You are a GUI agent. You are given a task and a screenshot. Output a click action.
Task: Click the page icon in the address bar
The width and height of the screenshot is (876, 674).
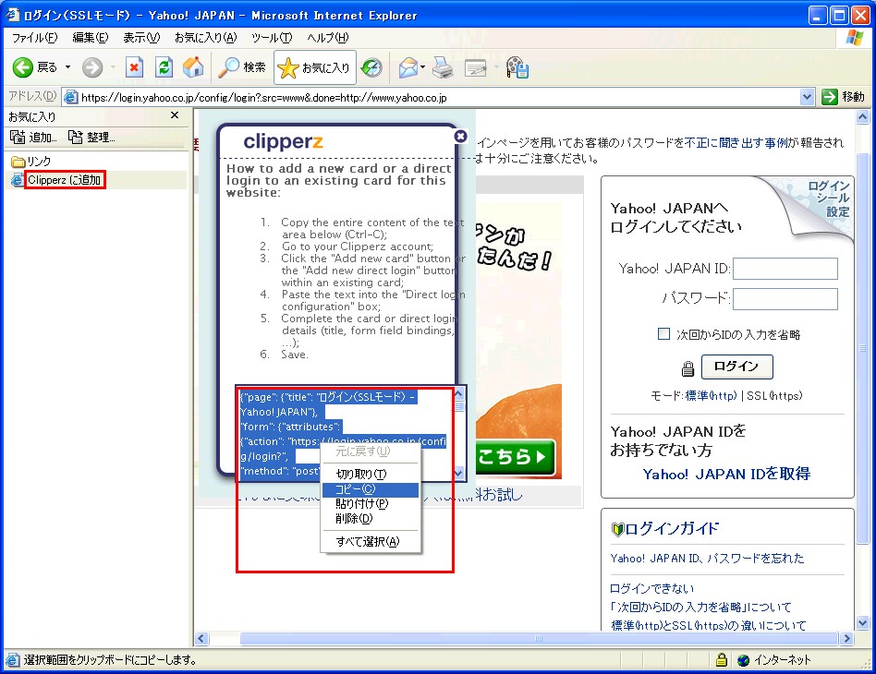[70, 97]
